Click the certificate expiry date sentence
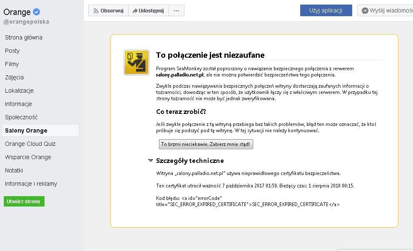The width and height of the screenshot is (413, 251). point(255,186)
